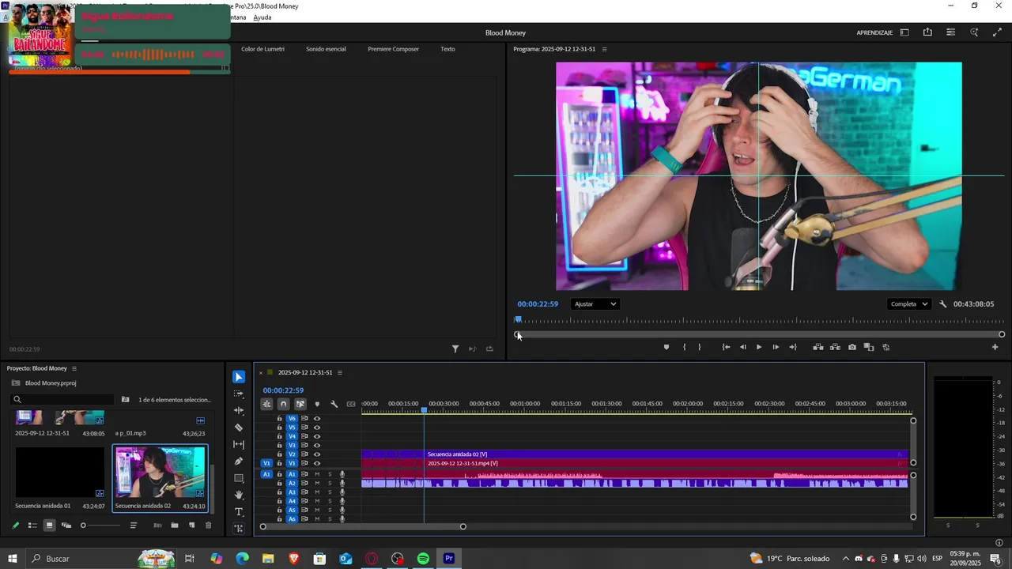The width and height of the screenshot is (1012, 569).
Task: Click Go to In point button
Action: 726,347
